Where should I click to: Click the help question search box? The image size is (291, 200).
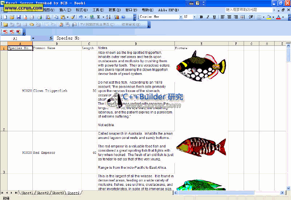pyautogui.click(x=247, y=10)
